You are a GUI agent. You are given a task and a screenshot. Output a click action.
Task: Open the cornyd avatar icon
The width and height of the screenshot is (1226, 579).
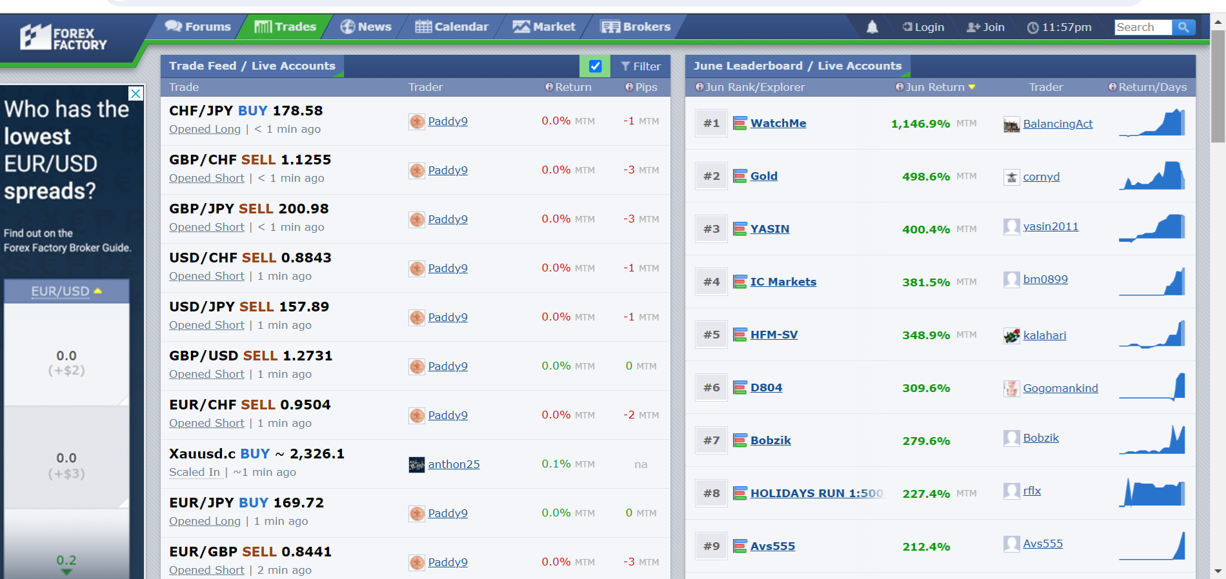[x=1012, y=177]
